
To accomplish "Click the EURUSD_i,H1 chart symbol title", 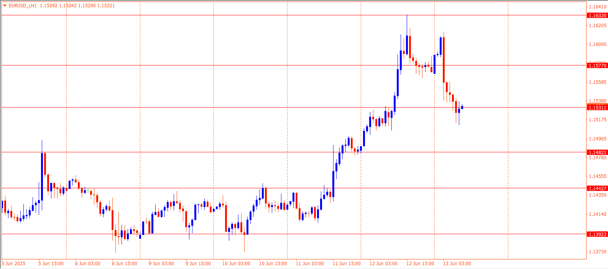I will [23, 6].
